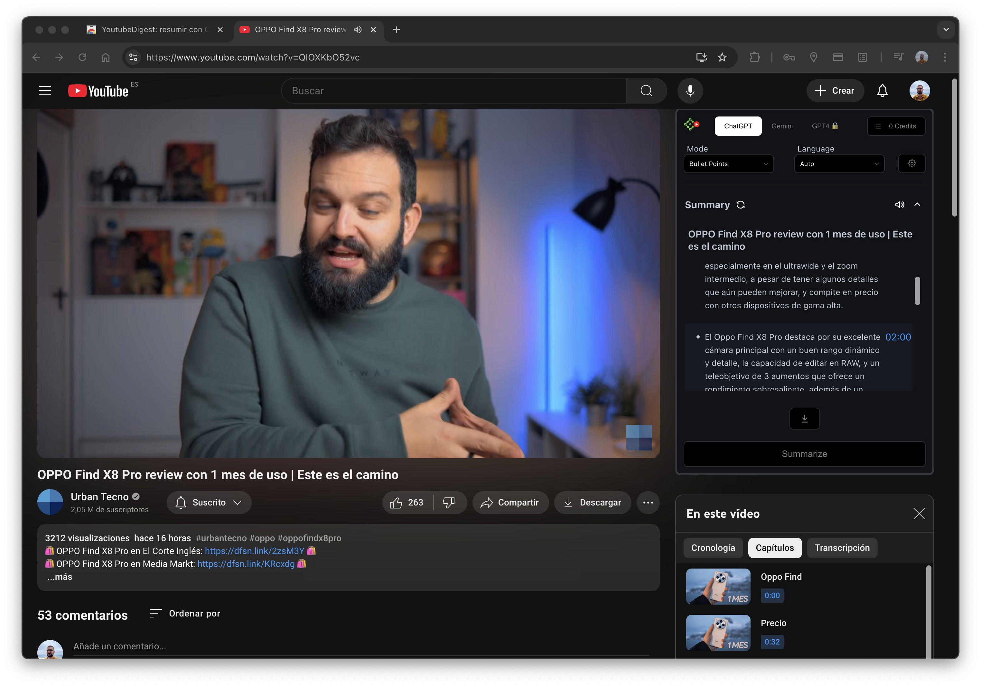Click the Summarize button
Screen dimensions: 981x686
pyautogui.click(x=804, y=454)
